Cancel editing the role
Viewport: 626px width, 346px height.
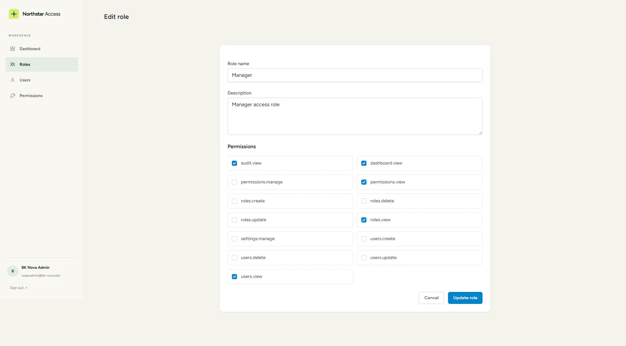(x=431, y=298)
